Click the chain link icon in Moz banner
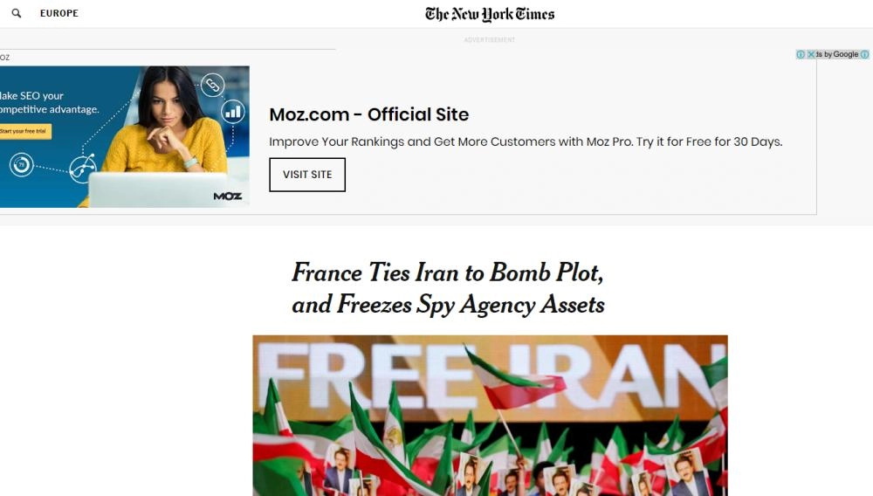The image size is (873, 496). pyautogui.click(x=212, y=85)
